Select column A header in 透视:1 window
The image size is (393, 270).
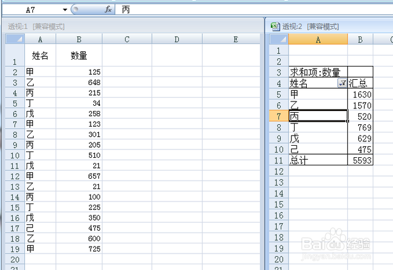[x=40, y=39]
